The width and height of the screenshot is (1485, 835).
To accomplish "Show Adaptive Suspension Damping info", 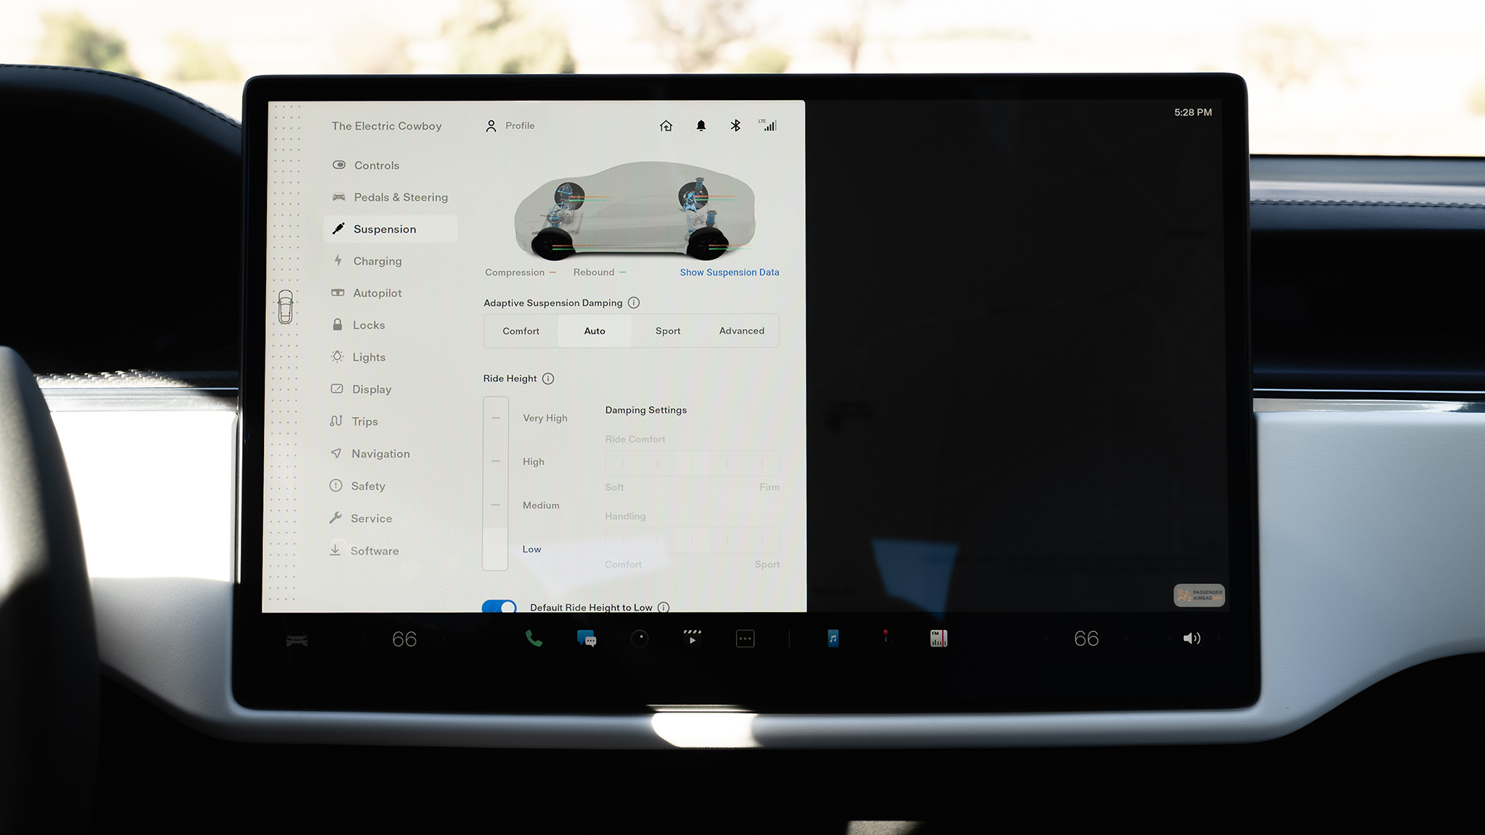I will click(x=634, y=303).
